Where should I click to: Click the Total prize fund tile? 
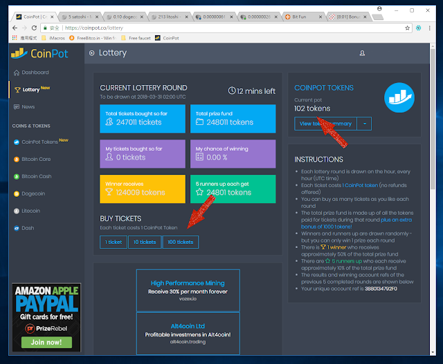point(233,119)
